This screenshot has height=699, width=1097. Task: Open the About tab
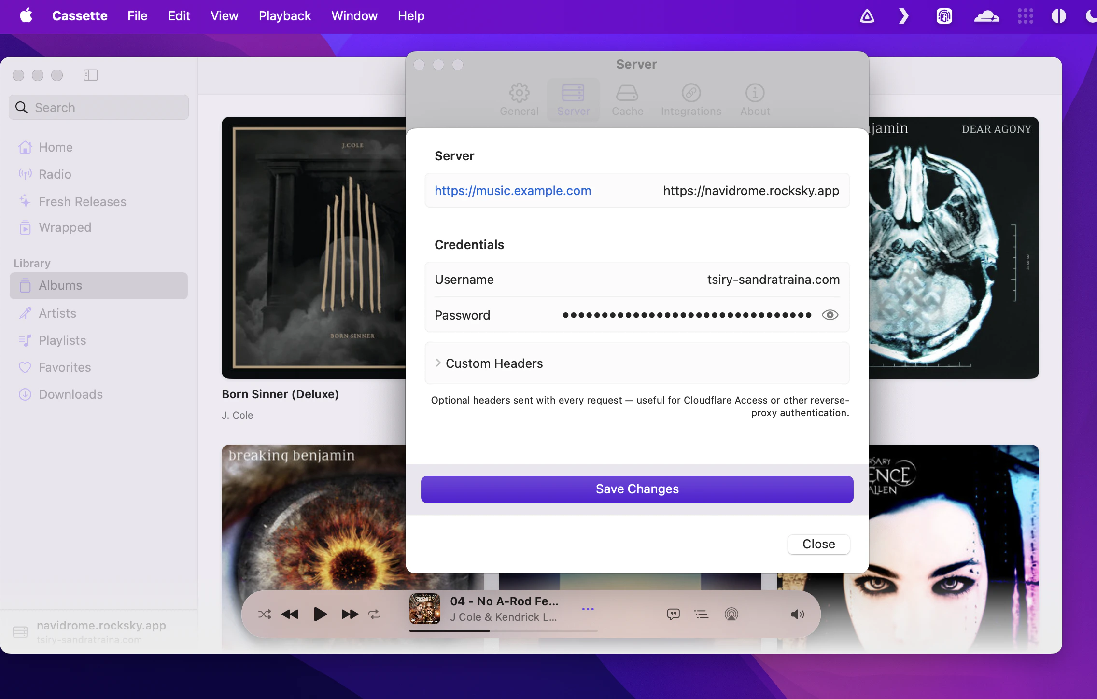755,99
